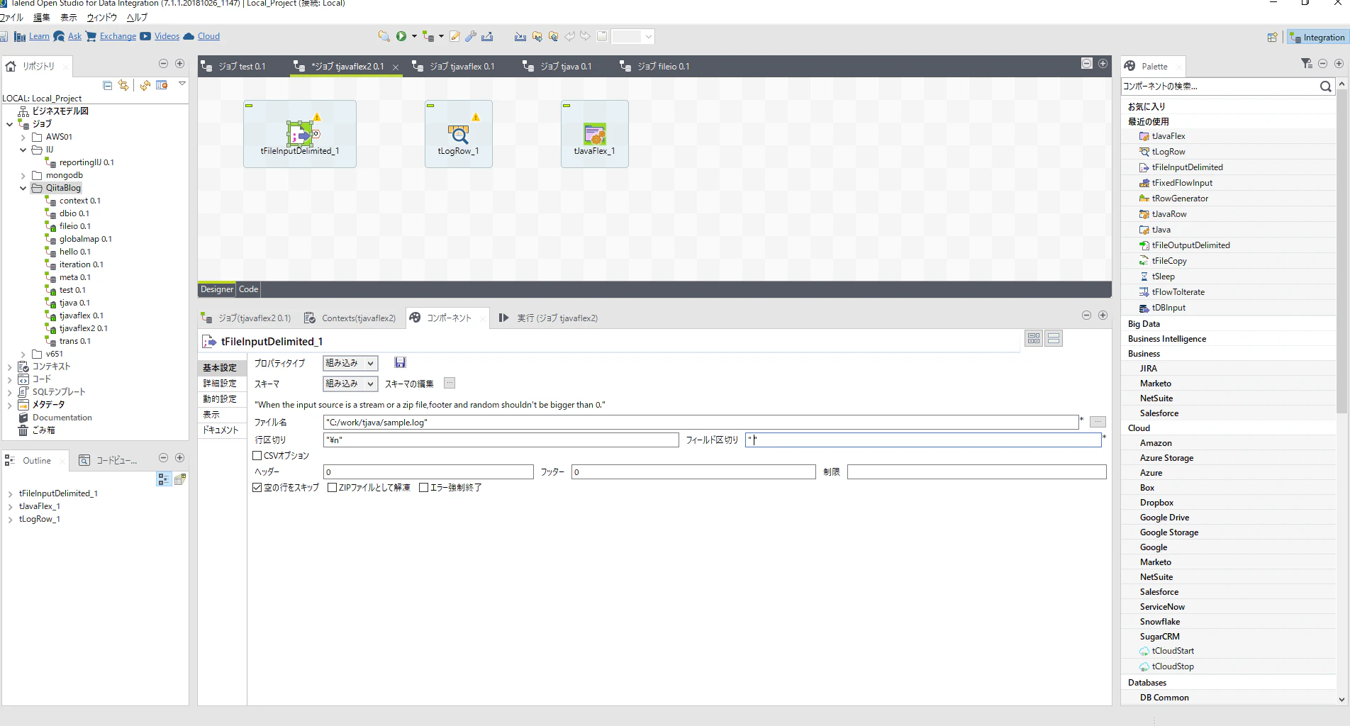Enable the CSVオプション checkbox
The height and width of the screenshot is (726, 1350).
tap(257, 456)
